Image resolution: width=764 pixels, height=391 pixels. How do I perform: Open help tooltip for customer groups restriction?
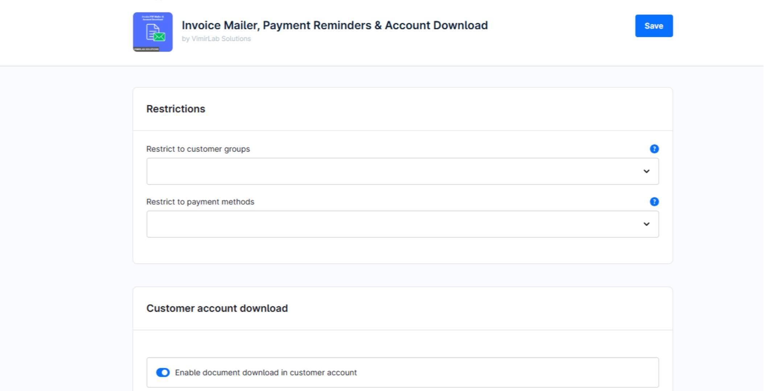[x=654, y=149]
